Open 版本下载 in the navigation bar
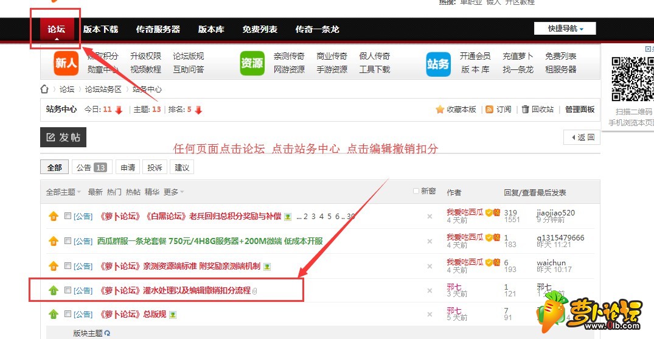This screenshot has height=339, width=654. click(100, 29)
